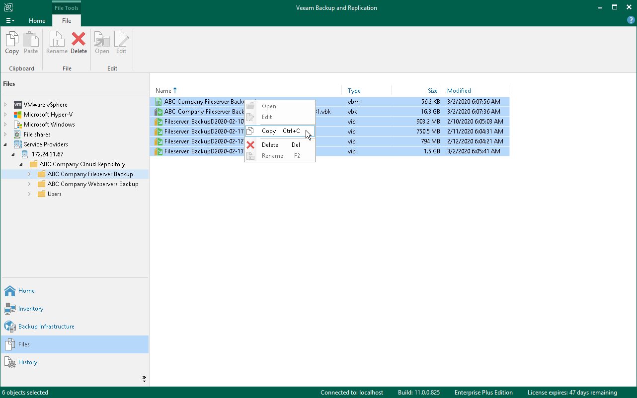This screenshot has height=398, width=637.
Task: Click the Open ribbon icon
Action: pos(102,43)
